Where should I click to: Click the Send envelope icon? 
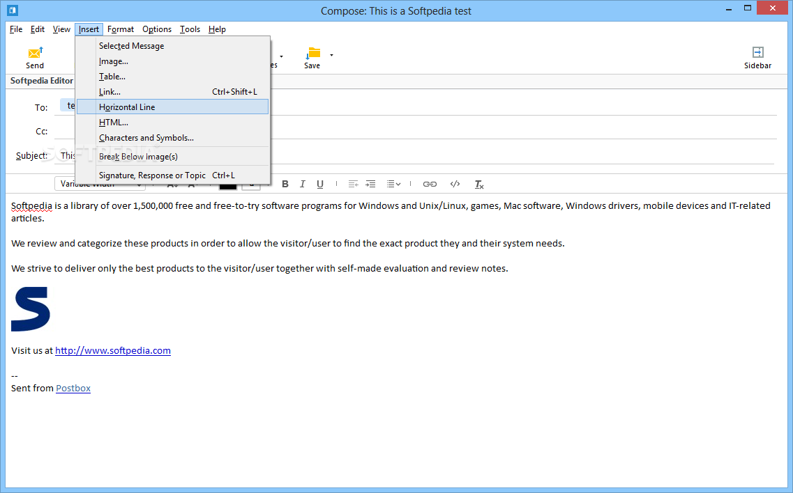(x=36, y=52)
